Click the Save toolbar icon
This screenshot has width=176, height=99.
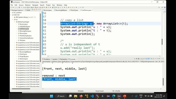coord(15,7)
